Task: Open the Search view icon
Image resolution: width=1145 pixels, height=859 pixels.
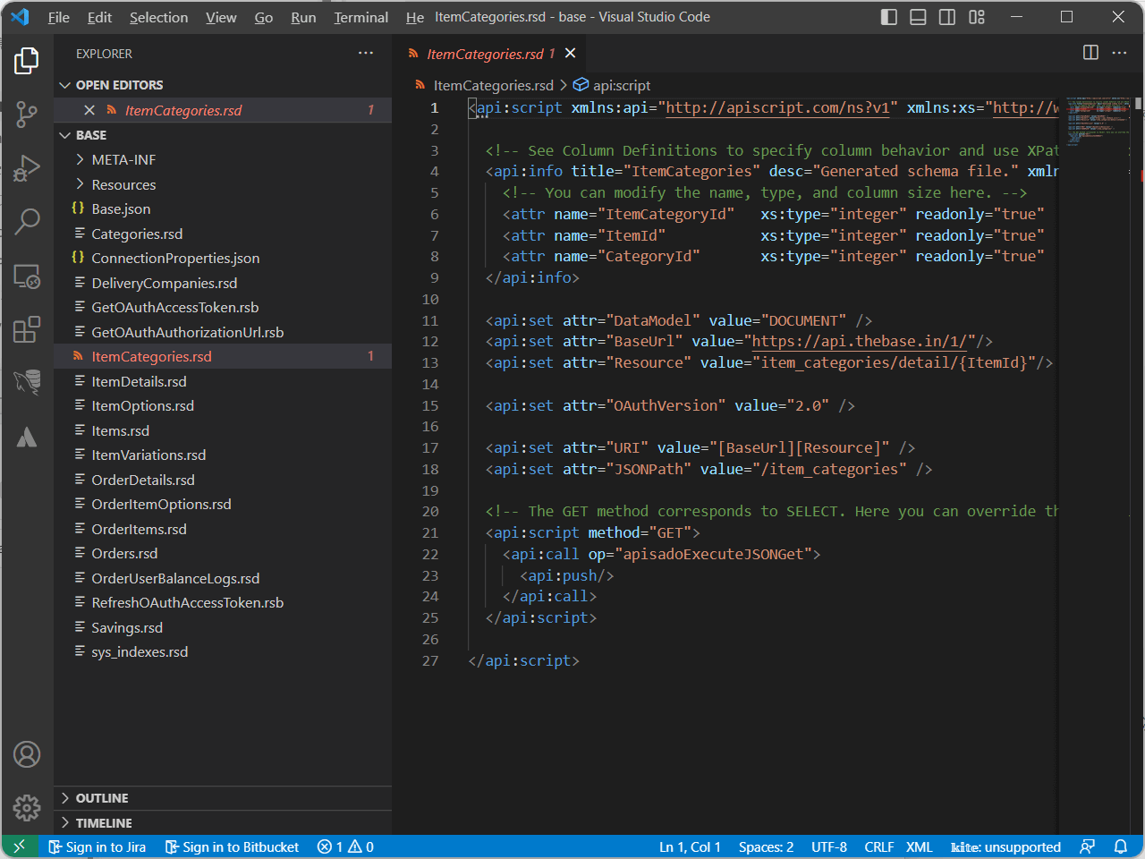Action: [27, 221]
